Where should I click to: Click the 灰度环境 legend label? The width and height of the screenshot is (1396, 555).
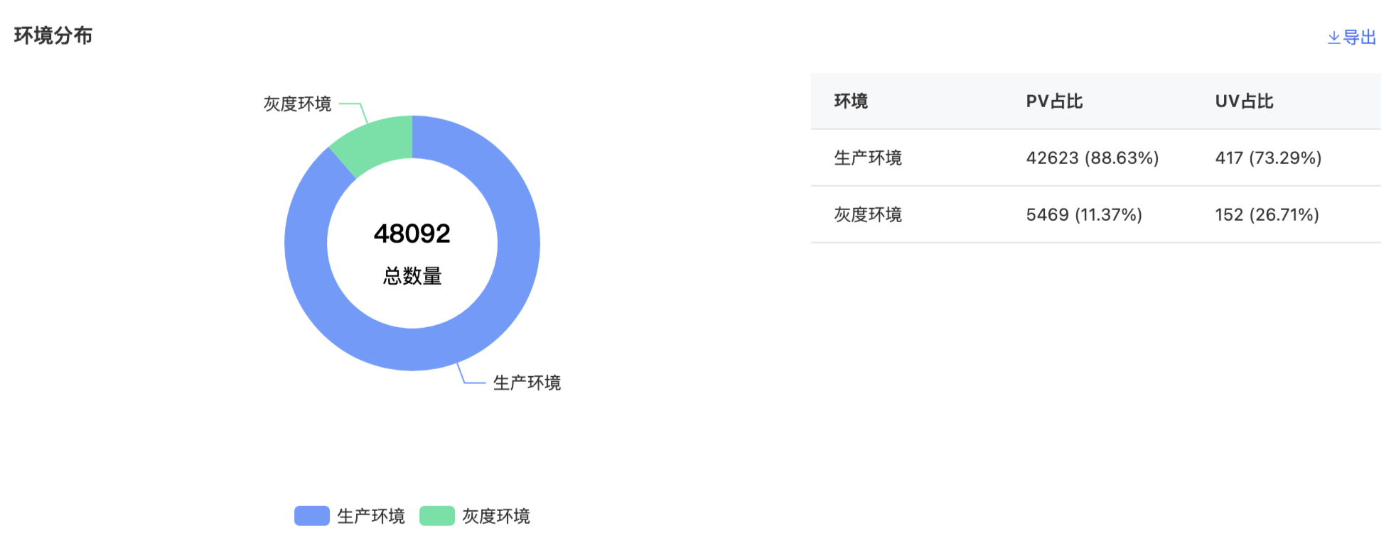[496, 516]
